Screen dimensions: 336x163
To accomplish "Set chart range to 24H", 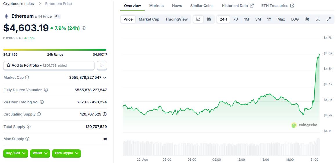I will tap(223, 19).
